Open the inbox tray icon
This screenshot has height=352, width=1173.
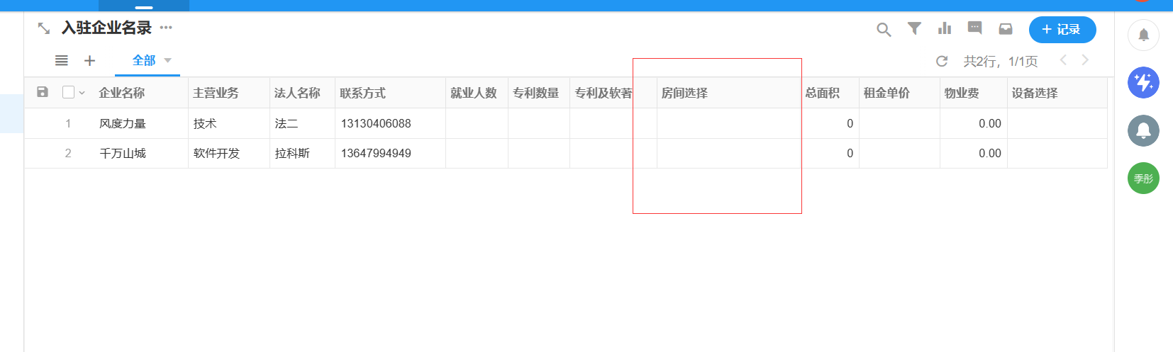[x=1006, y=29]
